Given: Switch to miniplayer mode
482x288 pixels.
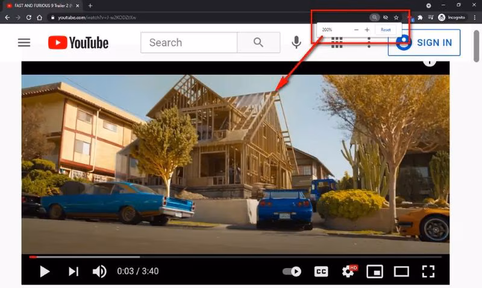Looking at the screenshot, I should (x=375, y=271).
